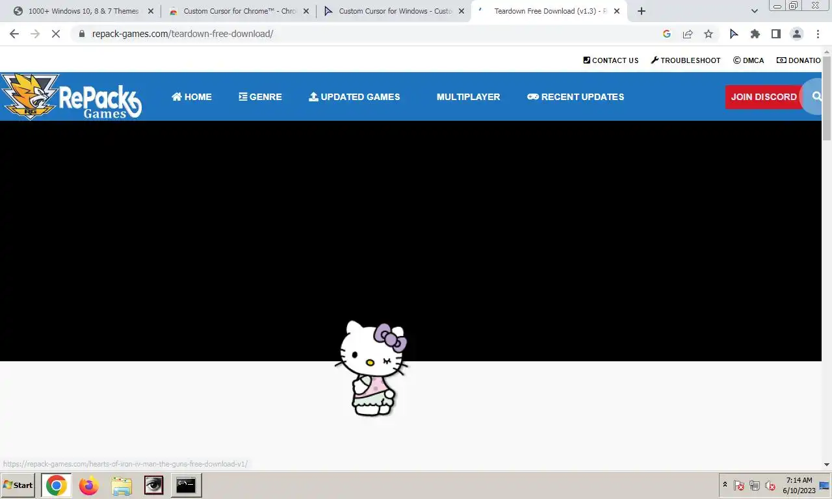This screenshot has width=832, height=499.
Task: Close the Custom Cursor for Chrome tab
Action: tap(306, 11)
